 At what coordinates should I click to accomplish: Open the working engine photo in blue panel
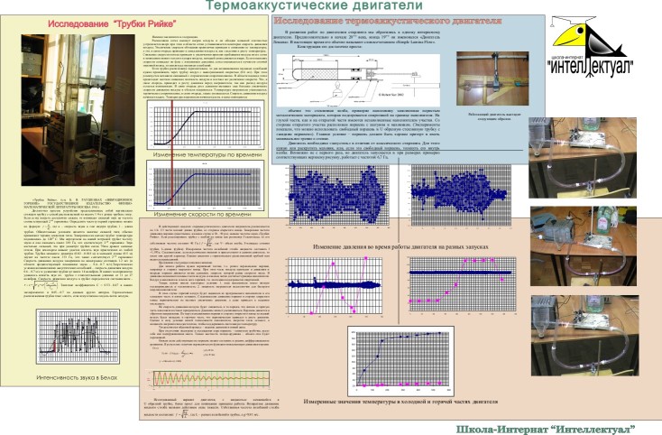[x=492, y=79]
